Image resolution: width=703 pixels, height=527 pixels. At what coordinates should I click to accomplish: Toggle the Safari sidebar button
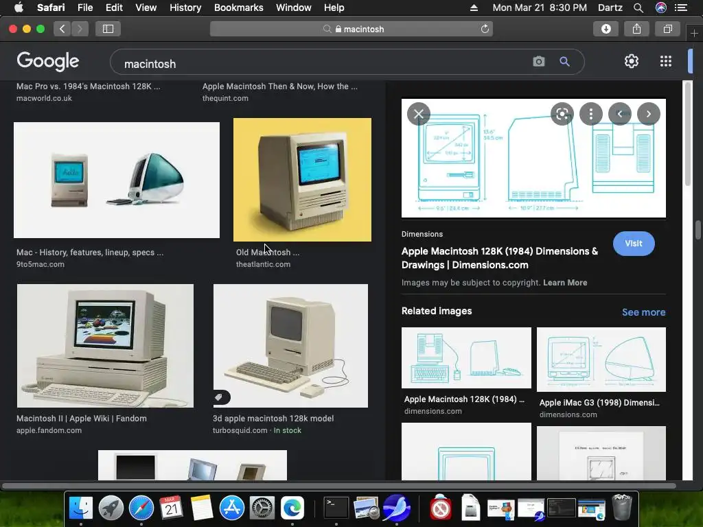tap(108, 29)
